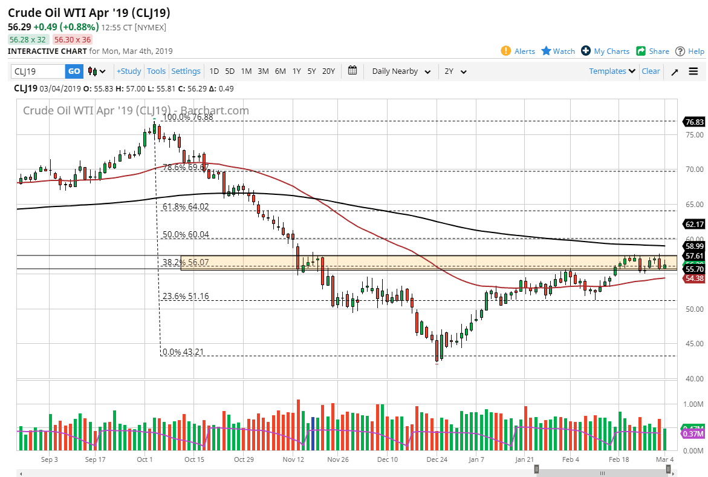Screen dimensions: 708x477
Task: Click the Clear link
Action: pos(651,71)
